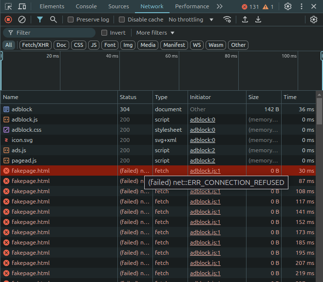The width and height of the screenshot is (323, 282).
Task: Show more tabs with the double chevron
Action: [220, 7]
